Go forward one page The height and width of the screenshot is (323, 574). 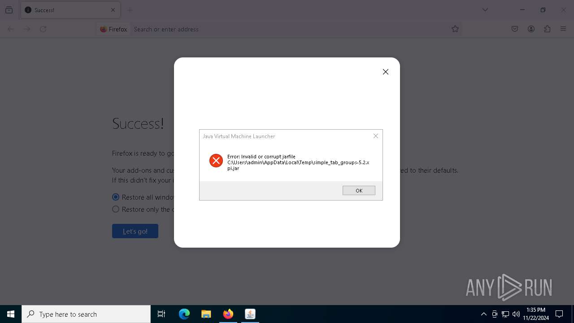(27, 29)
